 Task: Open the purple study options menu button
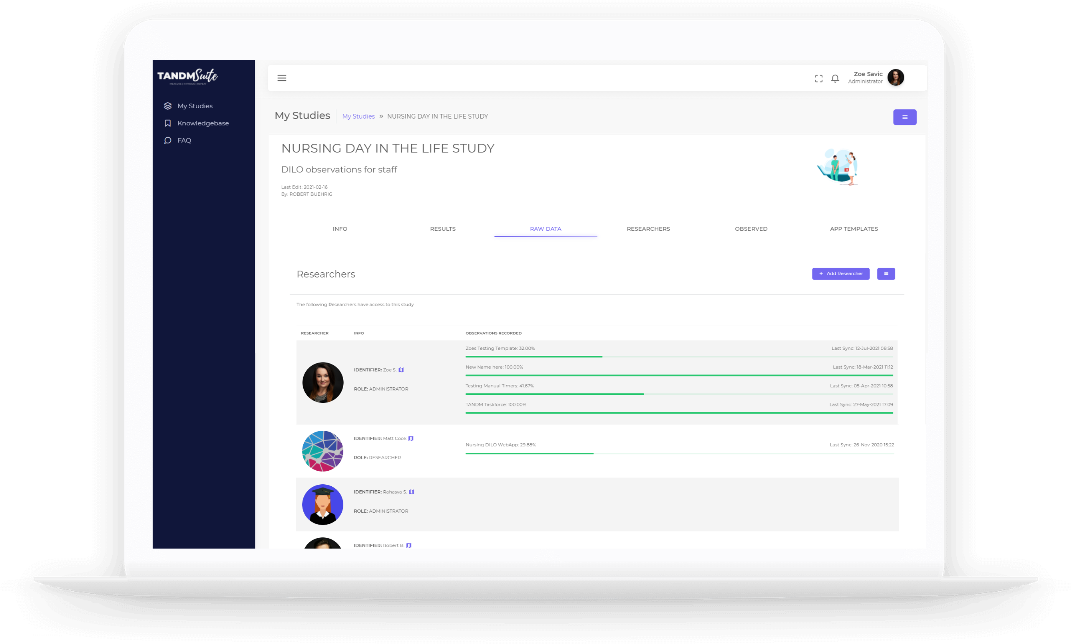pyautogui.click(x=904, y=117)
